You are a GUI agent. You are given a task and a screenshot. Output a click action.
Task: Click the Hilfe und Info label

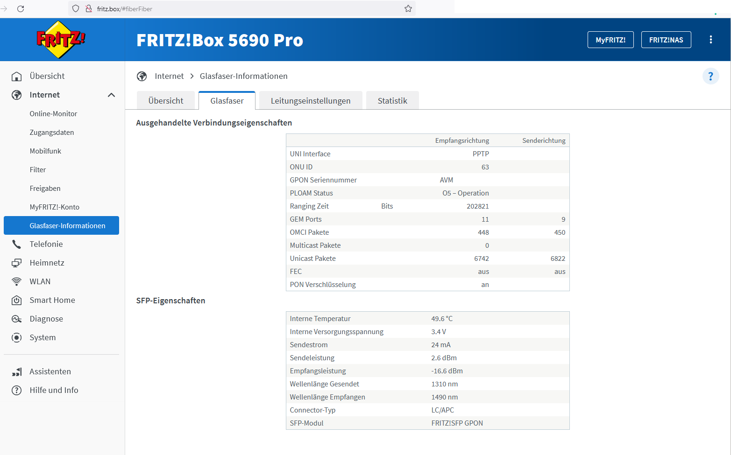pos(54,390)
